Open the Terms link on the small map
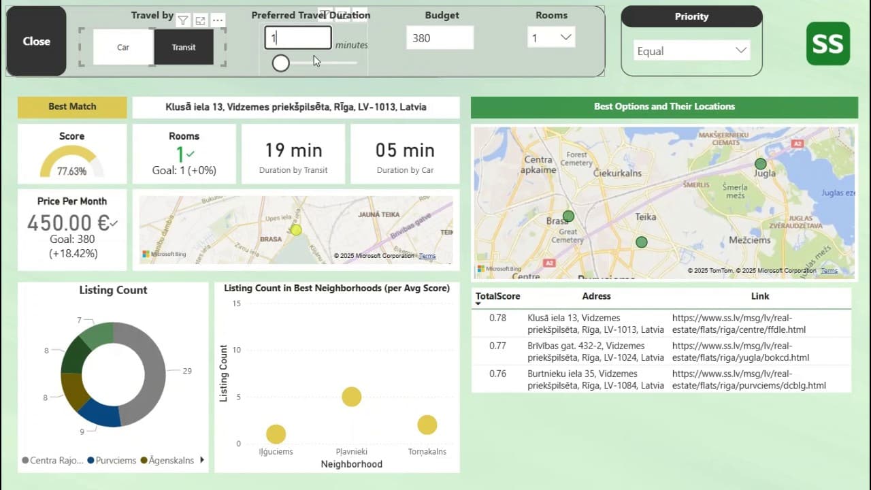The width and height of the screenshot is (871, 490). [427, 256]
